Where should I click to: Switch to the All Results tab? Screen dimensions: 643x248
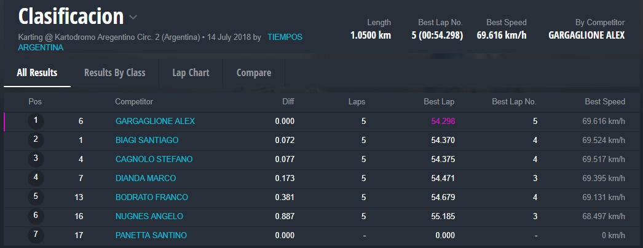pos(37,72)
